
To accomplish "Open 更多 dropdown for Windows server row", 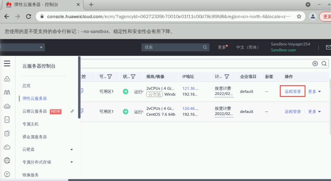I will [314, 91].
